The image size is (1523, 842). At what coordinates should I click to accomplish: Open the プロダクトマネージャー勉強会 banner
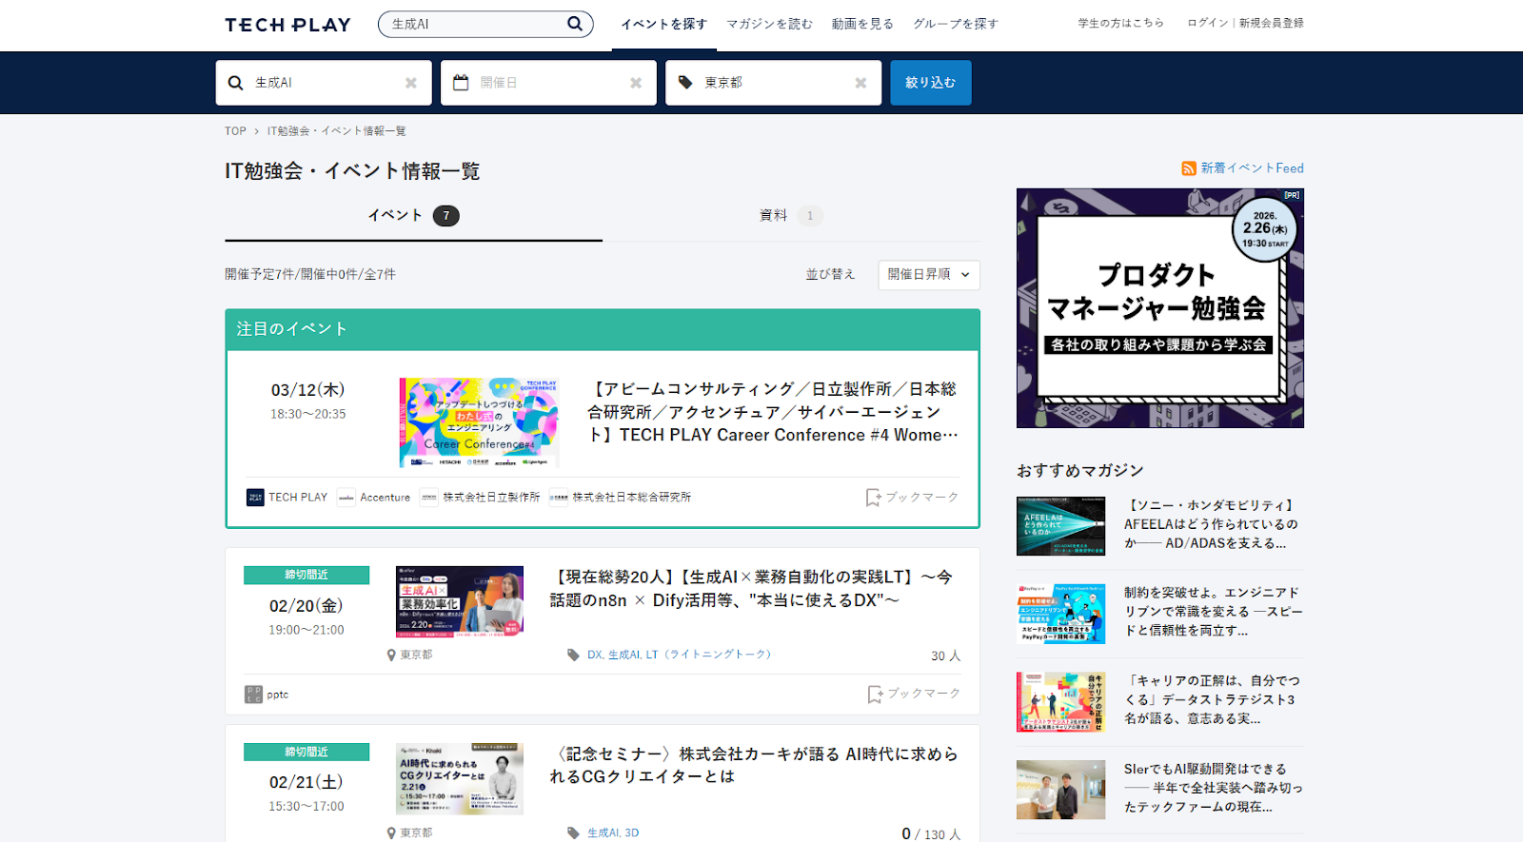point(1159,308)
